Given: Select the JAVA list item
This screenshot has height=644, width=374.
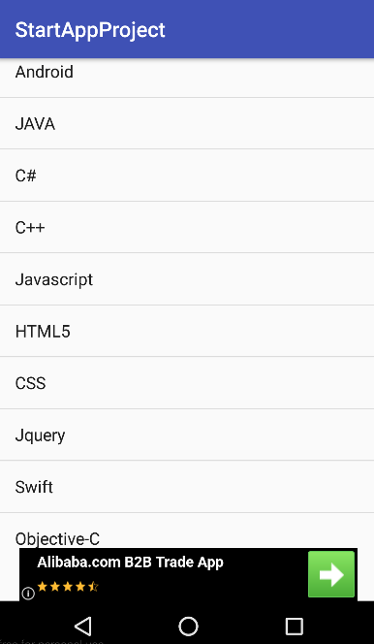Looking at the screenshot, I should pyautogui.click(x=187, y=123).
